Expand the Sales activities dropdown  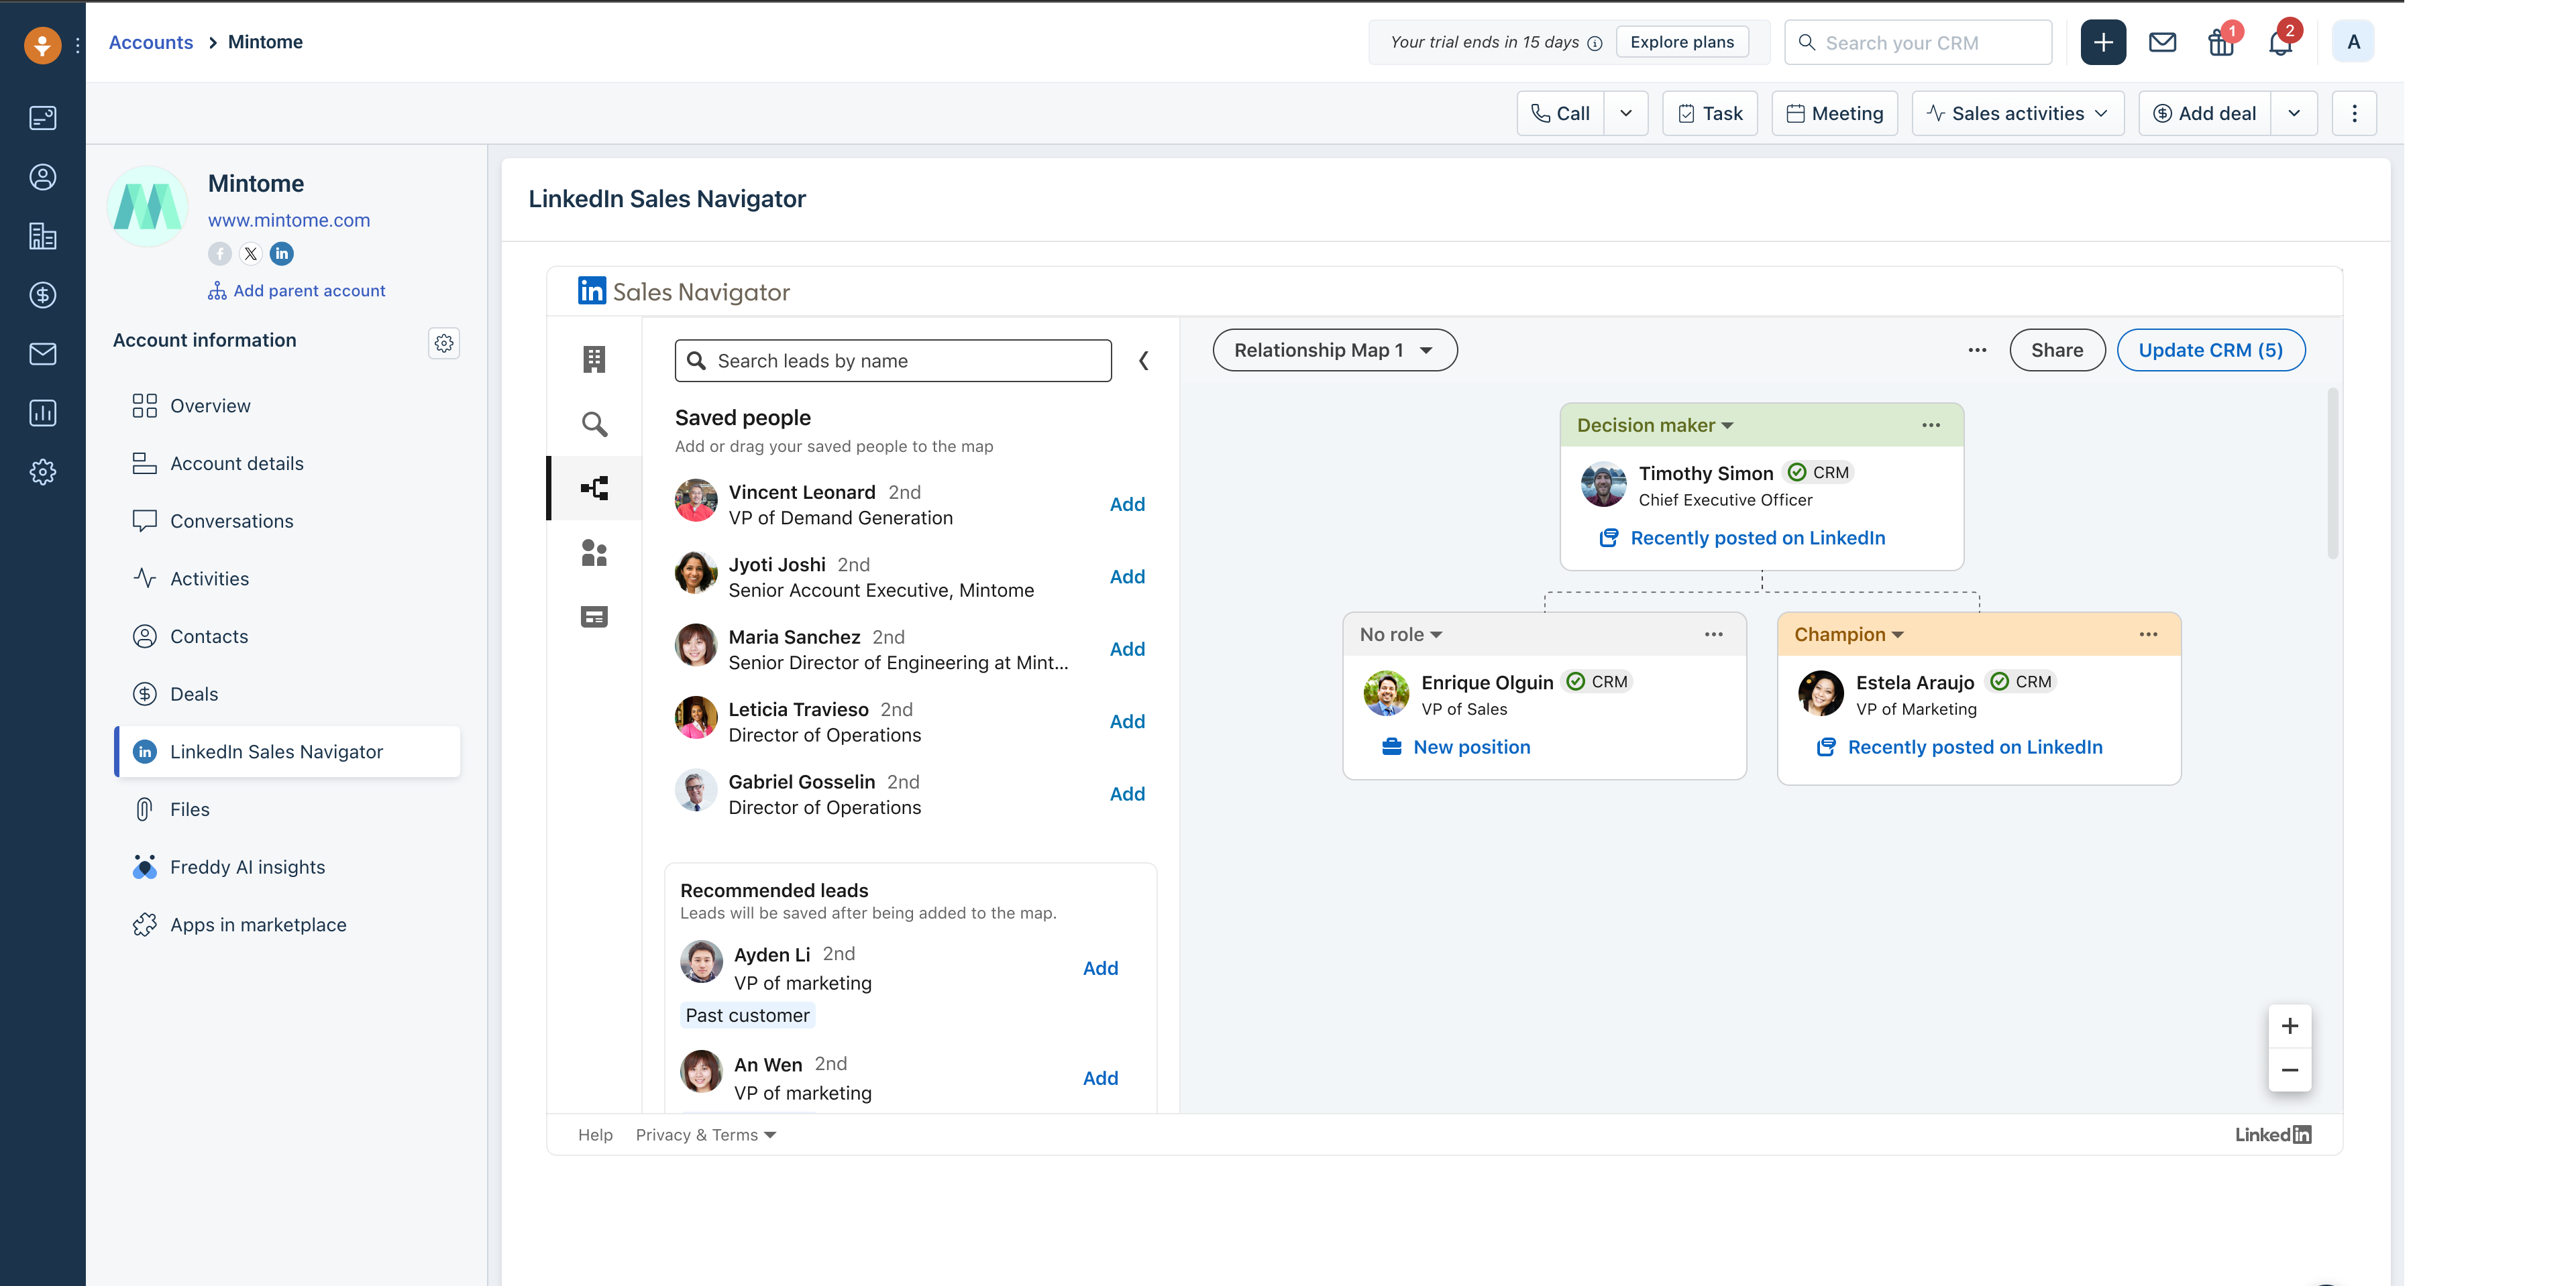tap(2017, 114)
